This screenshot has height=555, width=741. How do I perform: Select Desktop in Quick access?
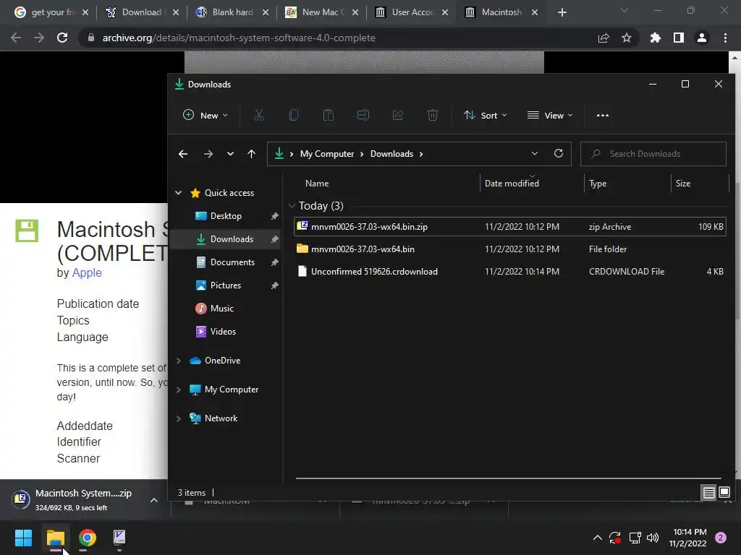coord(226,215)
